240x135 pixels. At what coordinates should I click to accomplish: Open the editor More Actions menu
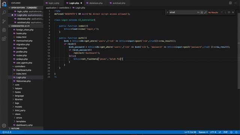pyautogui.click(x=236, y=3)
